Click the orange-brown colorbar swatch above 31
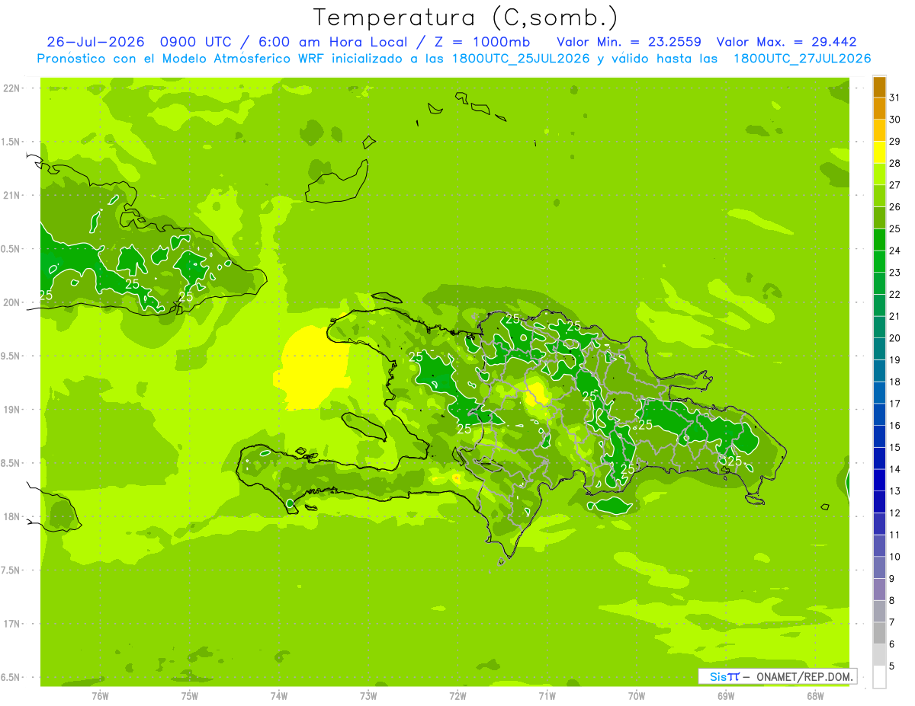 (879, 88)
